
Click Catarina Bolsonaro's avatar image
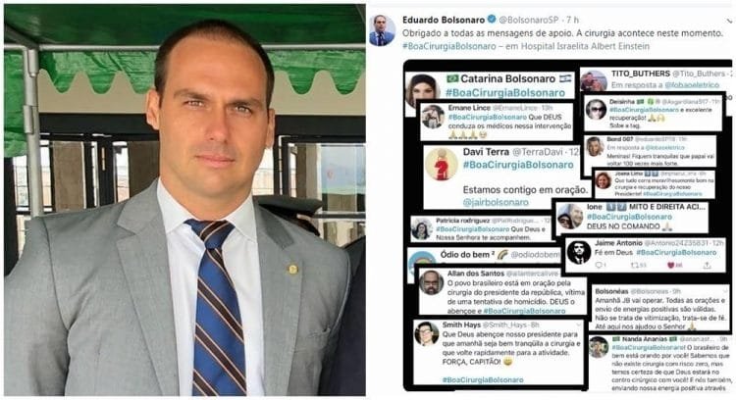click(x=422, y=90)
